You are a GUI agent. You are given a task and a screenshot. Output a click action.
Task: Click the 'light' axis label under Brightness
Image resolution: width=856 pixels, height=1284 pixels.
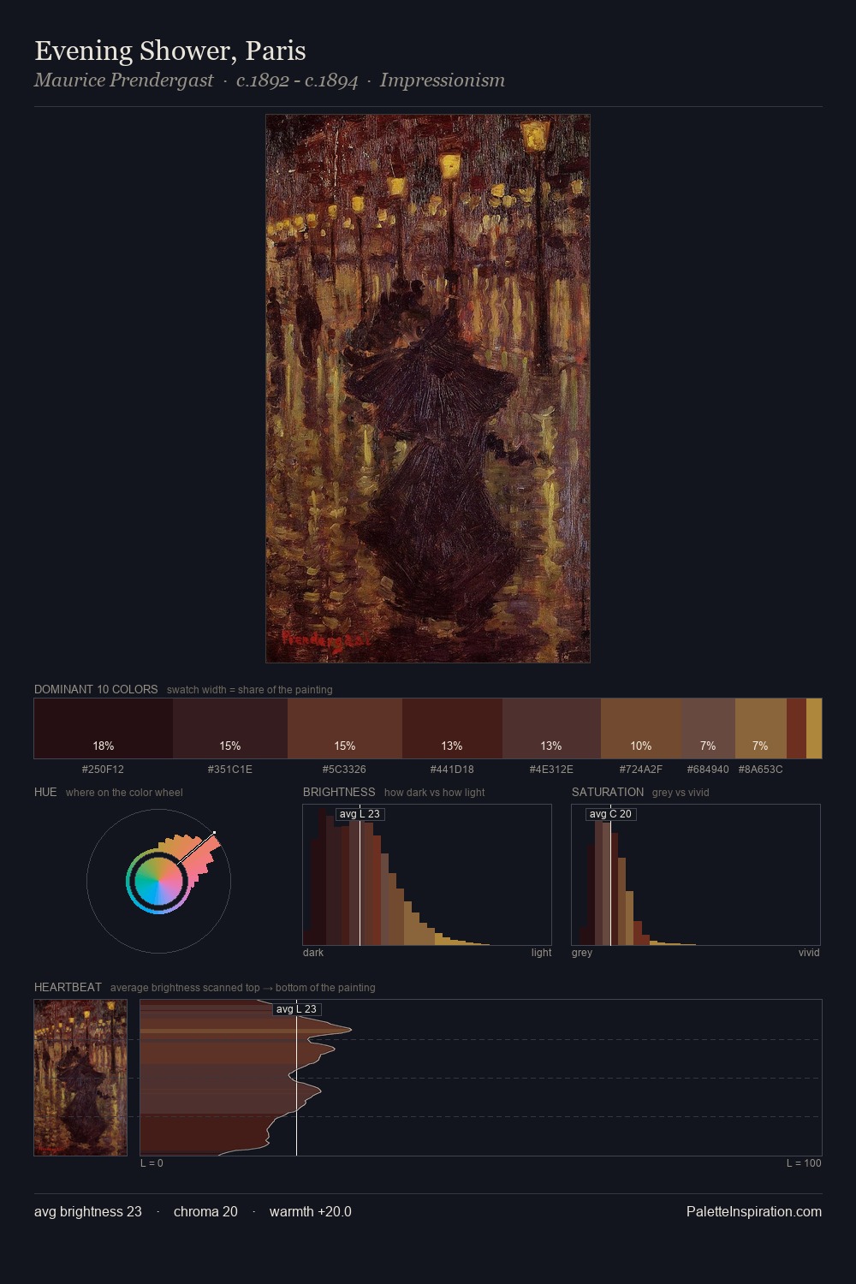(x=541, y=952)
